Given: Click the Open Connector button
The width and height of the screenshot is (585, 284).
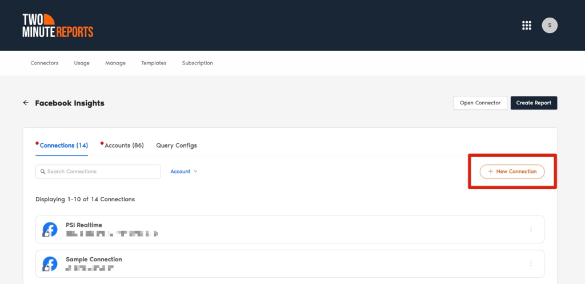Looking at the screenshot, I should [480, 103].
